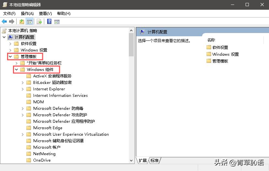Viewport: 269px width, 171px height.
Task: Select the 管理模板 tree item
Action: pos(29,57)
